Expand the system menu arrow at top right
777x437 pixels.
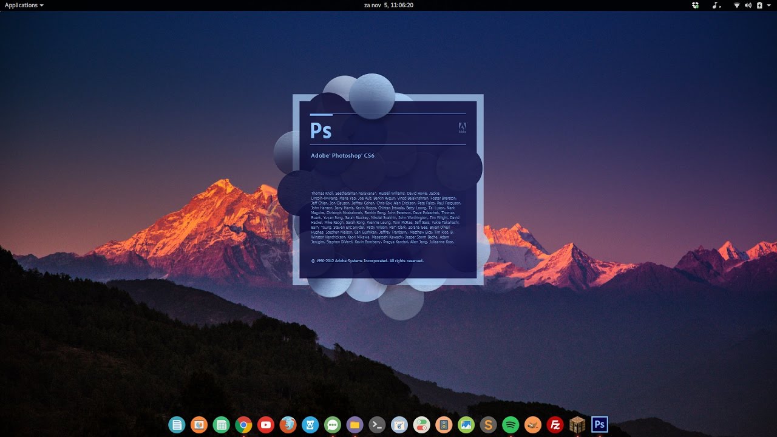pyautogui.click(x=769, y=5)
